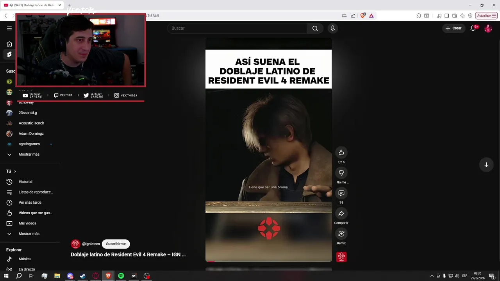Go to YouTube Home via sidebar icon
The height and width of the screenshot is (281, 500).
(x=9, y=44)
